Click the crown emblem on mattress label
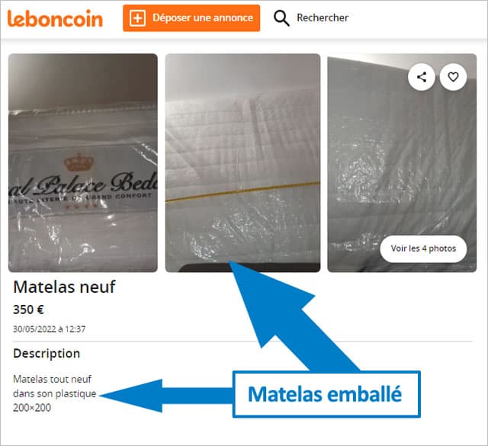Screen dimensions: 488x446 pos(79,162)
